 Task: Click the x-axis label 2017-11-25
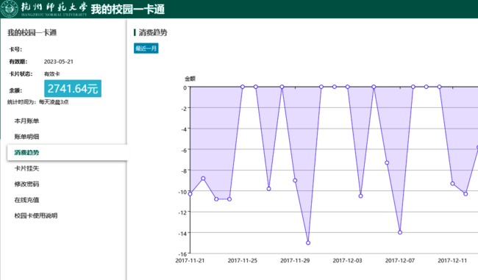pyautogui.click(x=243, y=260)
